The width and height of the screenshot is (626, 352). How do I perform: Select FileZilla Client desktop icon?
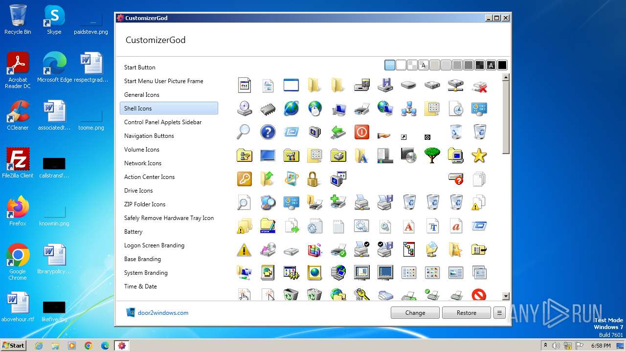point(18,163)
